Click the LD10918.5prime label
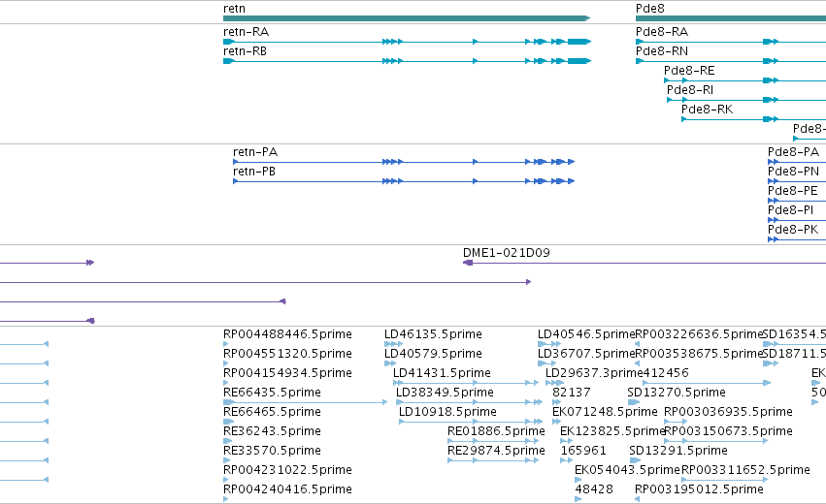The width and height of the screenshot is (826, 504). click(447, 412)
